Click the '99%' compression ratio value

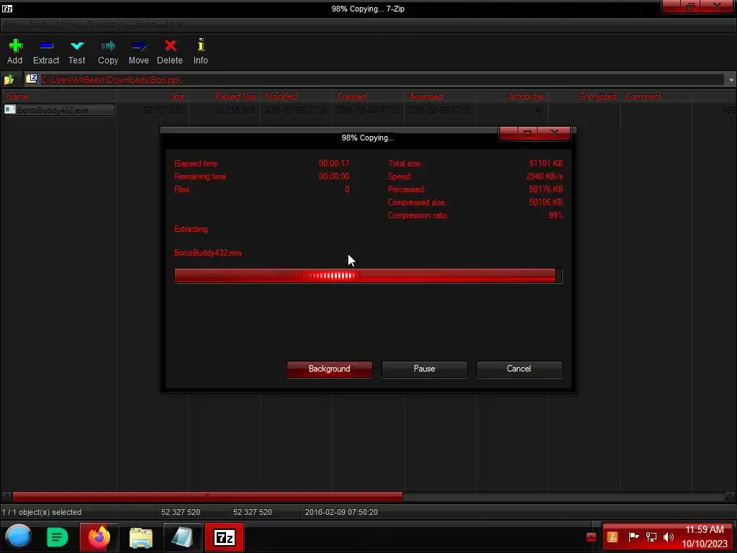pos(556,215)
